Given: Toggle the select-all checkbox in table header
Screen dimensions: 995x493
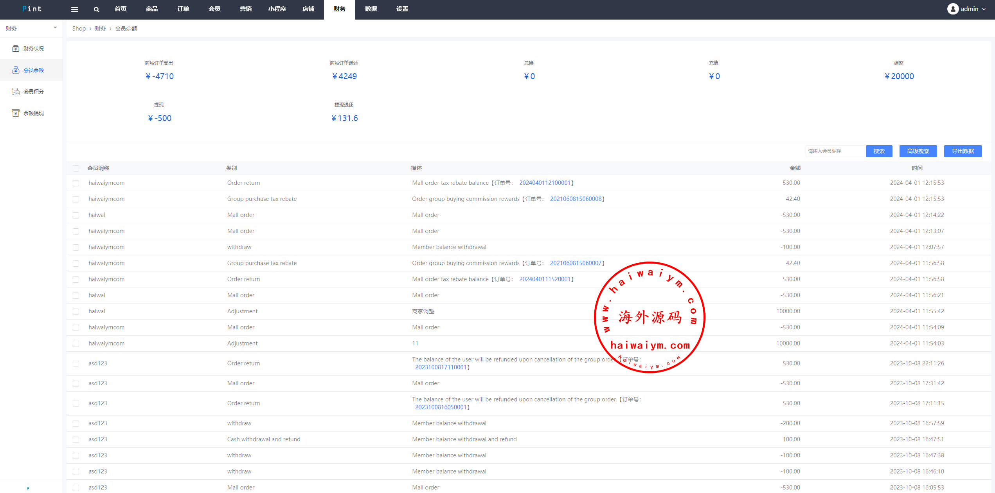Looking at the screenshot, I should point(76,168).
